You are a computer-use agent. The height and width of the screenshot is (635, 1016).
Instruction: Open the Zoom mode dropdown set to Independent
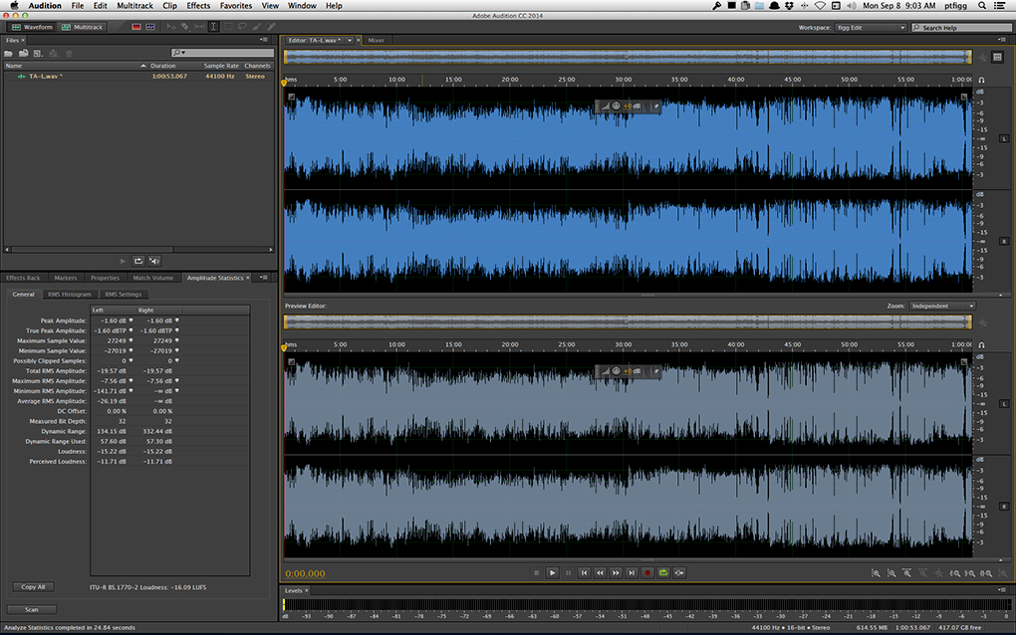pos(940,306)
